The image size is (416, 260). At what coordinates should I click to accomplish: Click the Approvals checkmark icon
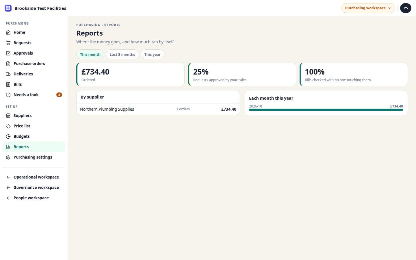(8, 53)
